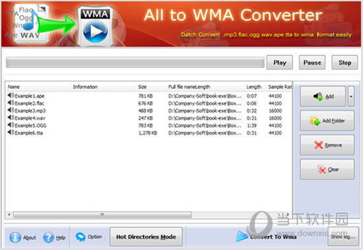
Task: Click the Full file name column header
Action: pos(189,87)
